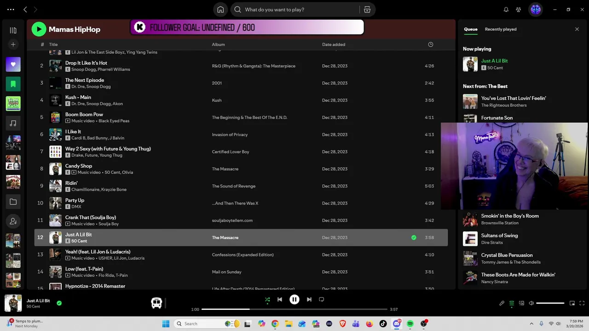Select You've Lost That Lovin' Feelin' in queue
This screenshot has height=331, width=589.
click(514, 98)
